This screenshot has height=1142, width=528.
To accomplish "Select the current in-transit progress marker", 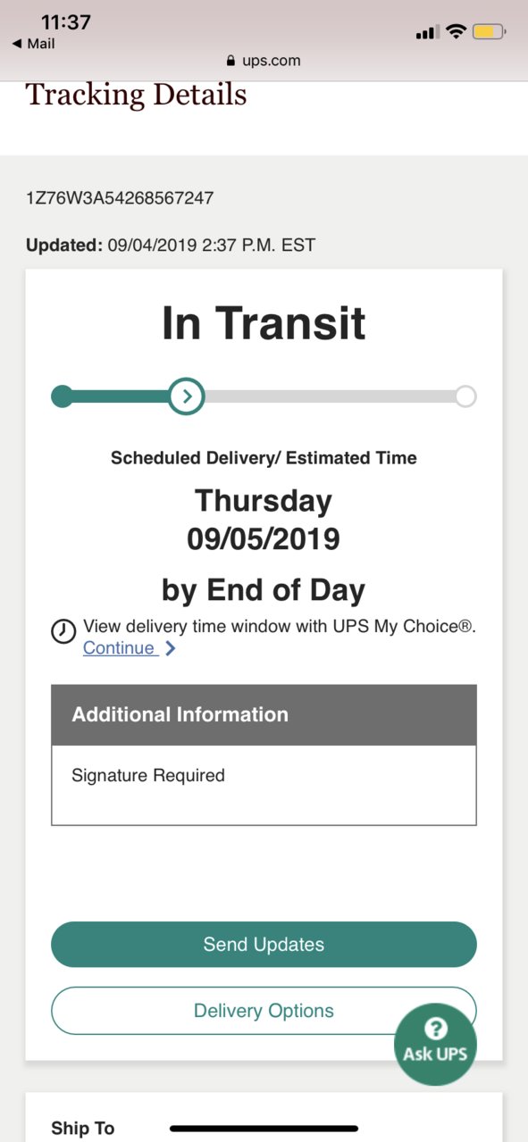I will point(187,396).
